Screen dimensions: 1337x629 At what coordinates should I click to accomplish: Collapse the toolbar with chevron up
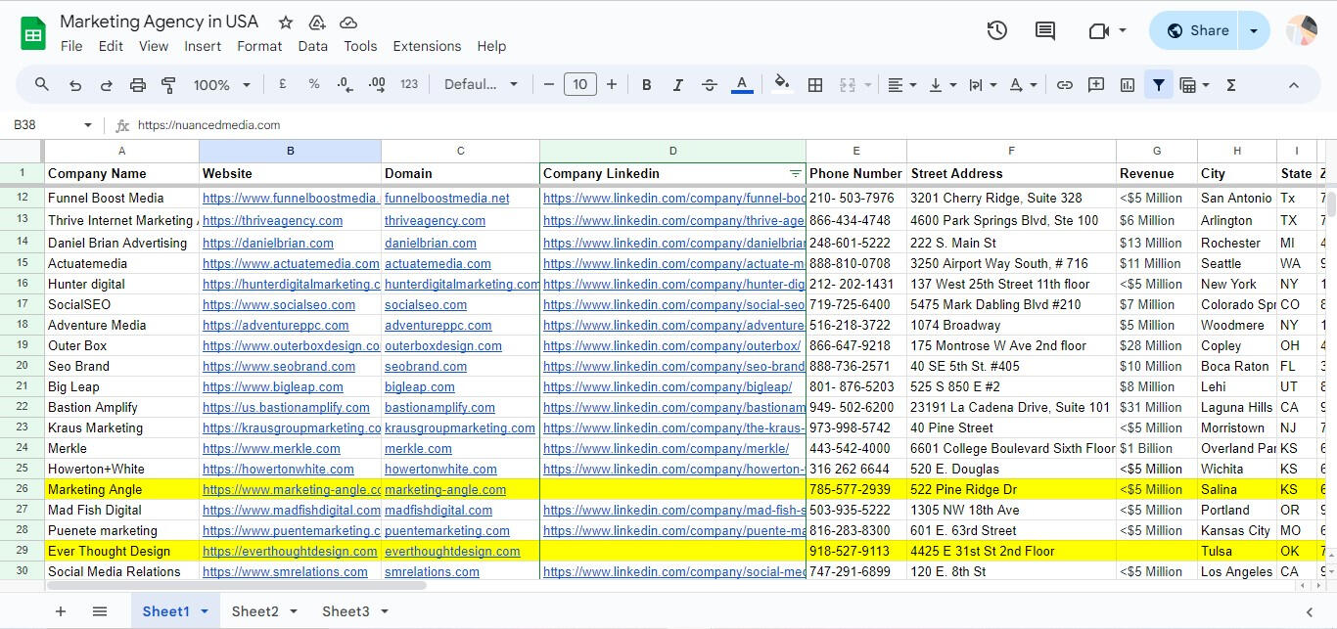point(1293,85)
